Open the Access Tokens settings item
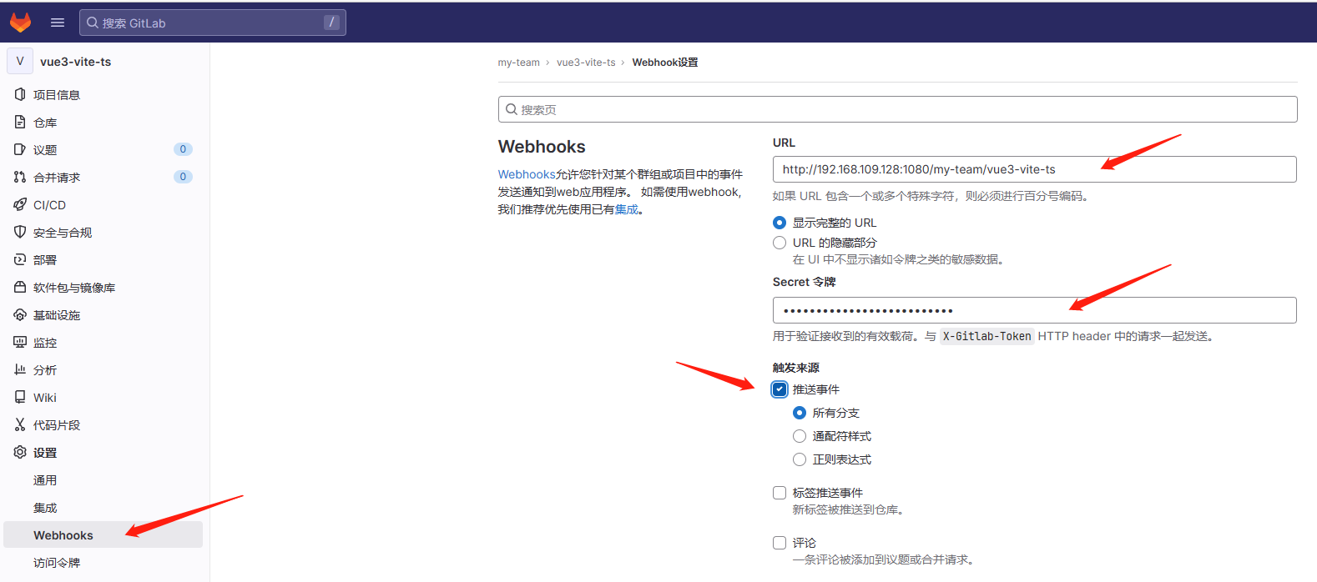The width and height of the screenshot is (1317, 582). tap(57, 563)
